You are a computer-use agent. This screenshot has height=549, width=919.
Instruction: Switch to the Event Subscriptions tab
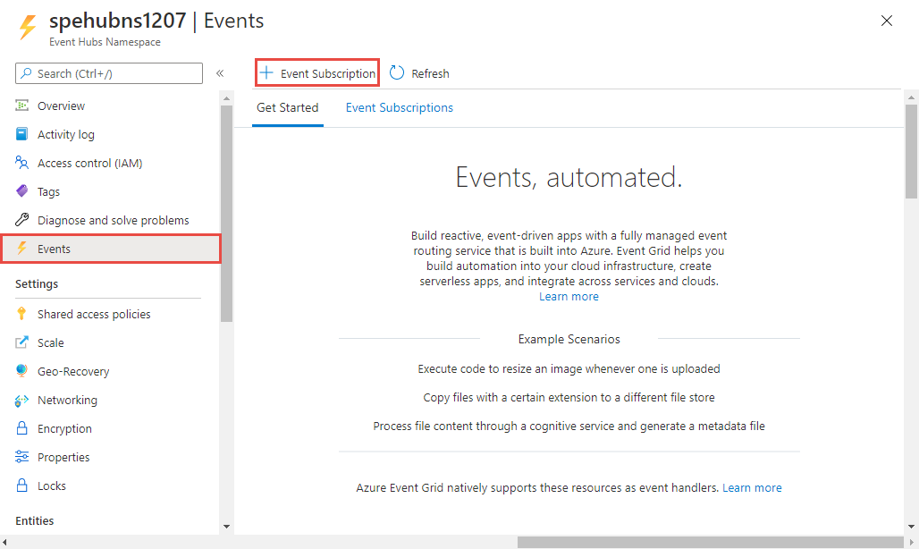click(x=400, y=108)
